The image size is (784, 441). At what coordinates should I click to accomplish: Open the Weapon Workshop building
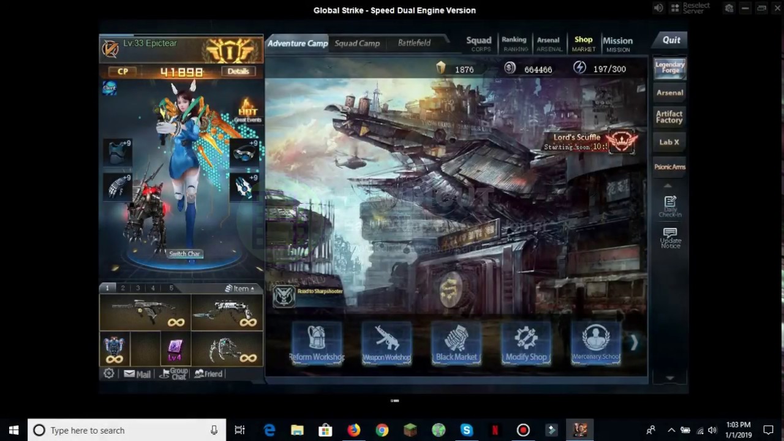386,342
